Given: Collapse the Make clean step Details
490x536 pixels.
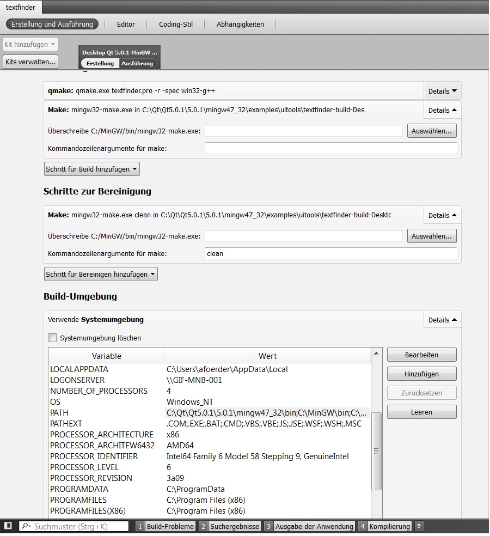Looking at the screenshot, I should pos(443,215).
